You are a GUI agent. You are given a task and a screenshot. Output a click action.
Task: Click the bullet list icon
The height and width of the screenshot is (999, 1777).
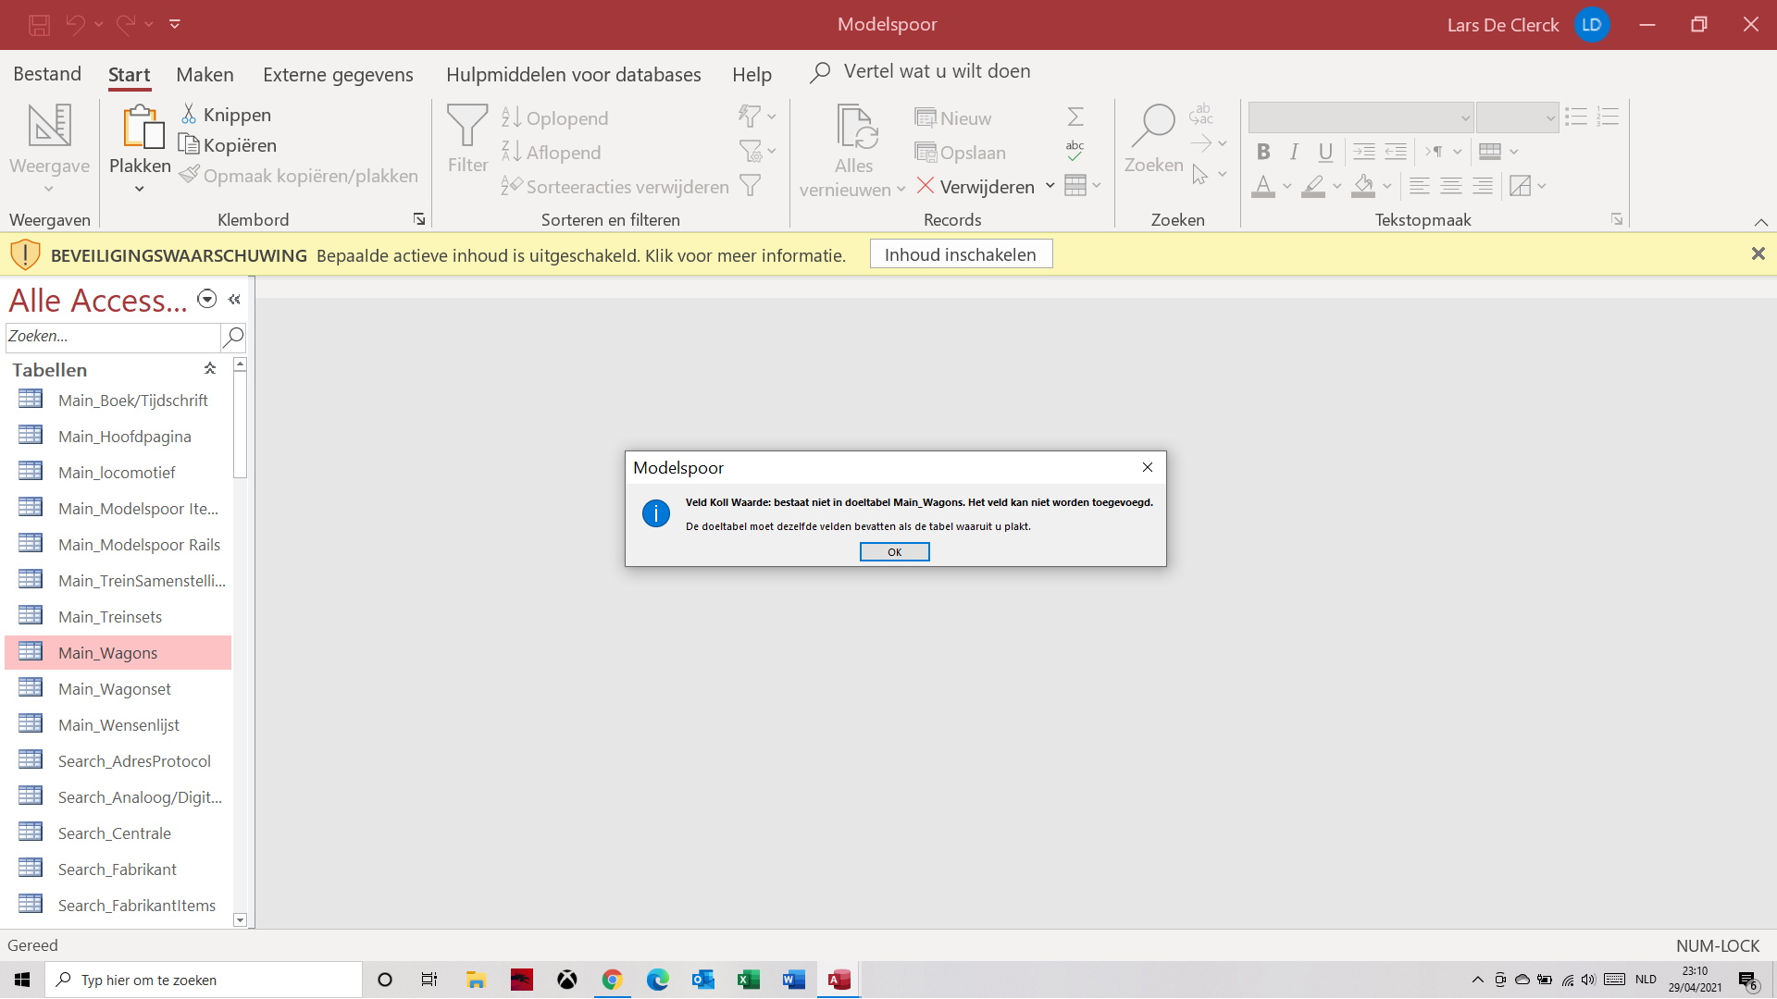click(1576, 117)
